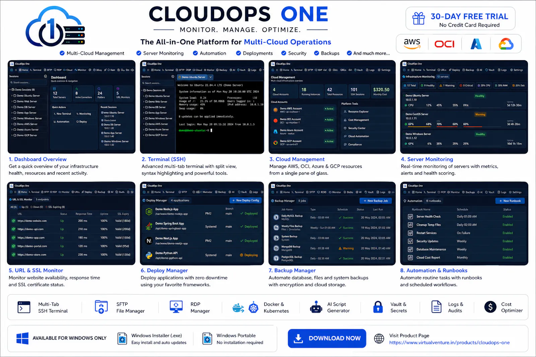Click the Kubernetes wheel icon
This screenshot has height=357, width=536.
pos(254,307)
